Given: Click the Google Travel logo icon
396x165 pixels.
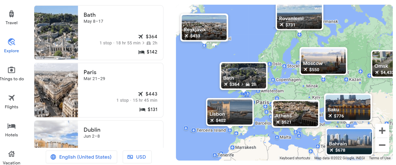Looking at the screenshot, I should click(x=11, y=14).
